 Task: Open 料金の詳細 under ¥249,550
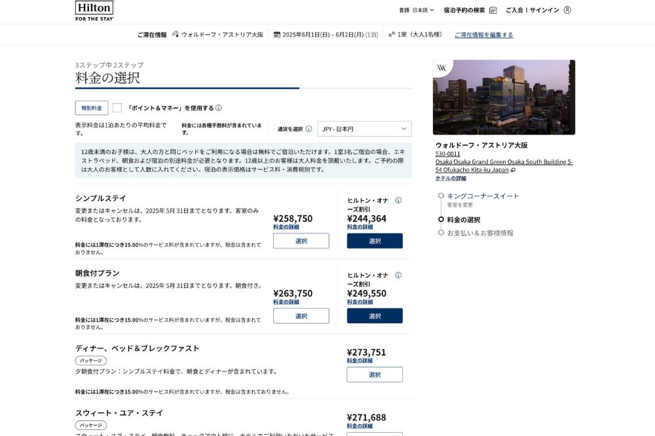pos(360,302)
